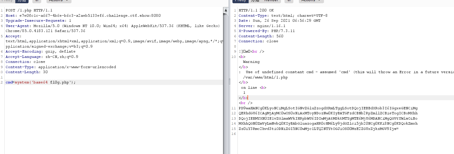The width and height of the screenshot is (454, 154).
Task: Click the response Content-Type charset=UTF-8 line
Action: (x=283, y=16)
